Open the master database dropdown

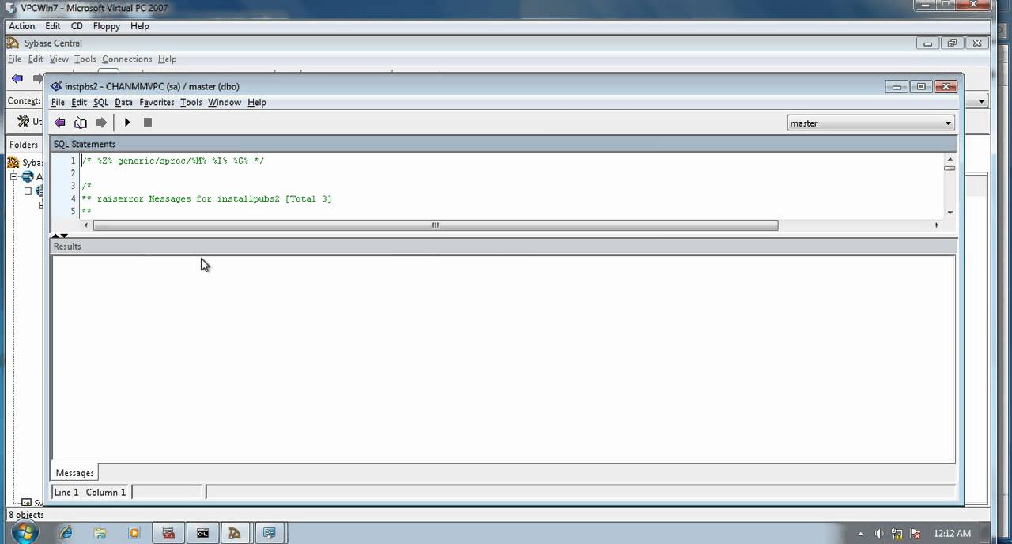click(x=870, y=123)
